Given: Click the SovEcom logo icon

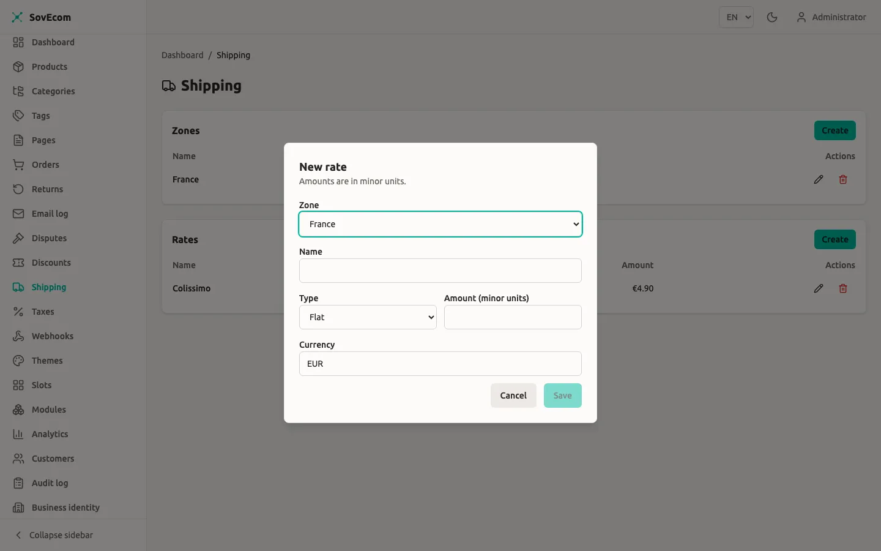Looking at the screenshot, I should (x=17, y=17).
